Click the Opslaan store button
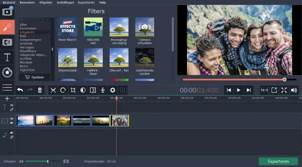Image resolution: width=302 pixels, height=167 pixels. pyautogui.click(x=35, y=77)
